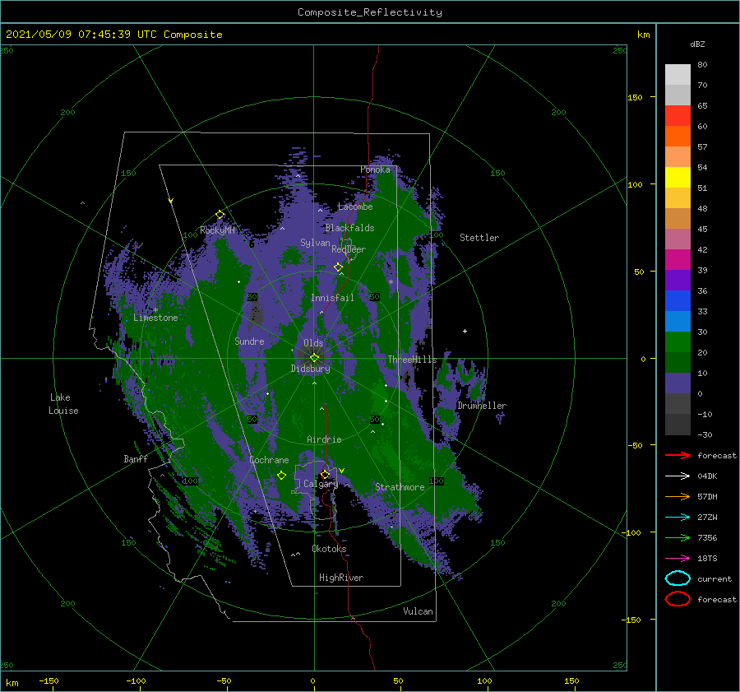
Task: Click the white 04DK arrow icon
Action: (x=678, y=476)
